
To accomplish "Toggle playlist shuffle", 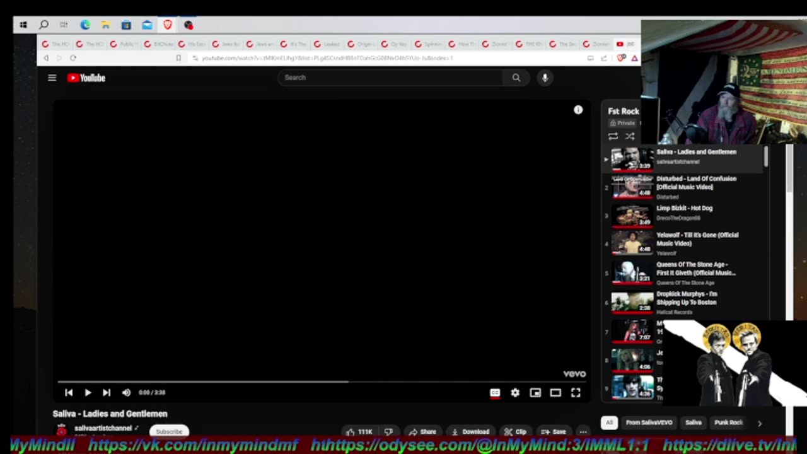I will (x=630, y=136).
